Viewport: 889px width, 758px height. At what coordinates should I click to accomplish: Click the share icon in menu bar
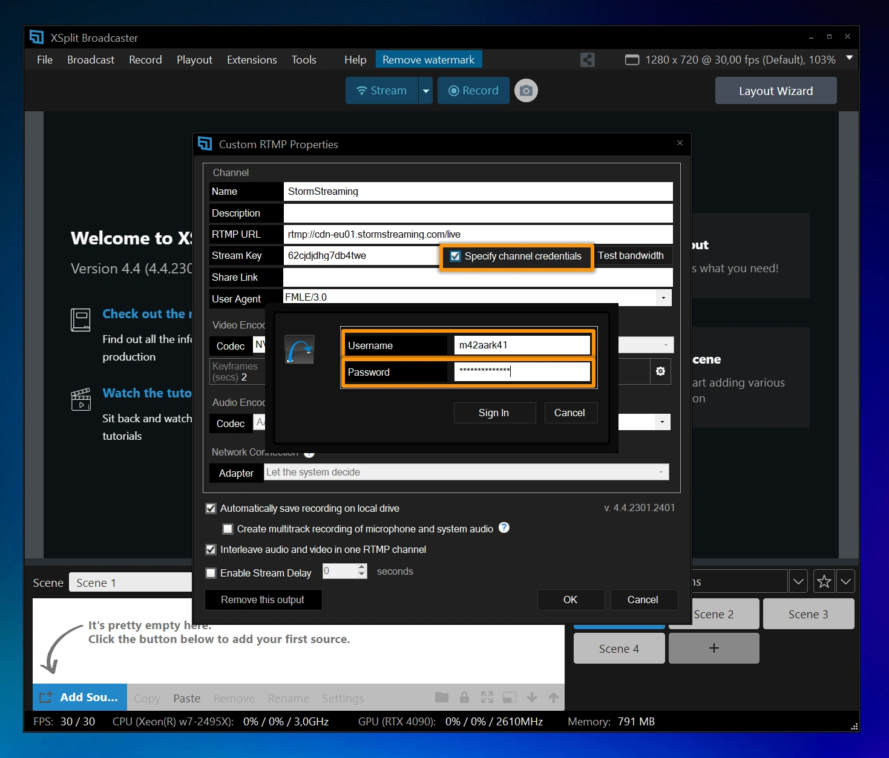pos(587,60)
